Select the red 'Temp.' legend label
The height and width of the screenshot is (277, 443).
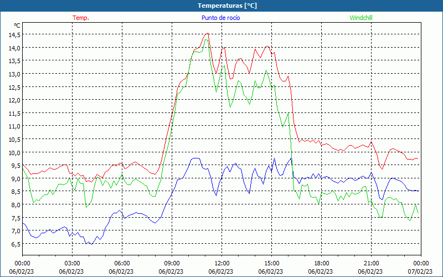[x=81, y=18]
